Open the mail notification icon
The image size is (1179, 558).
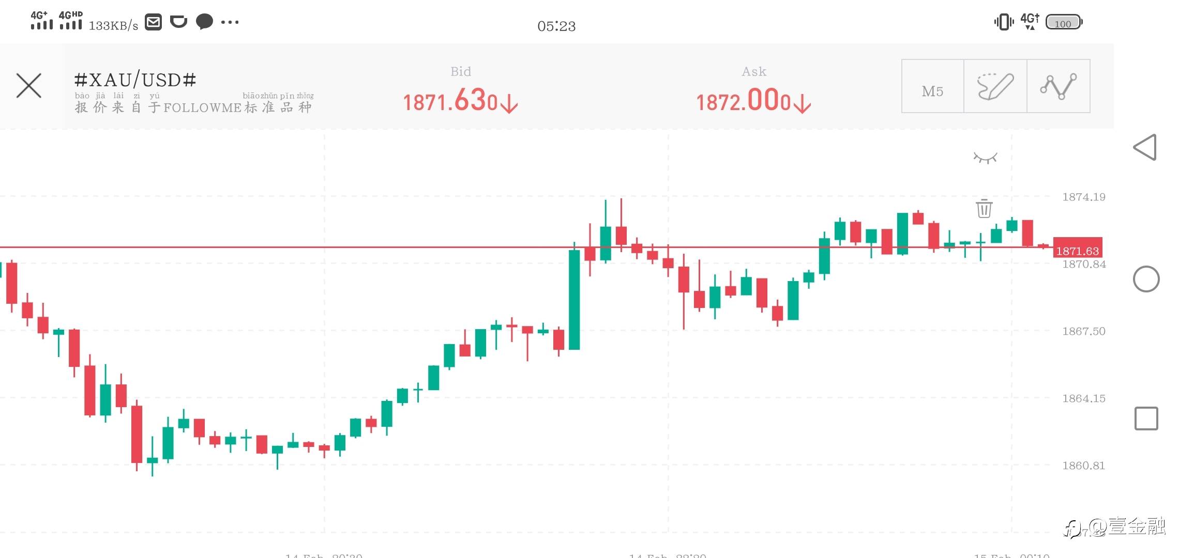[153, 22]
